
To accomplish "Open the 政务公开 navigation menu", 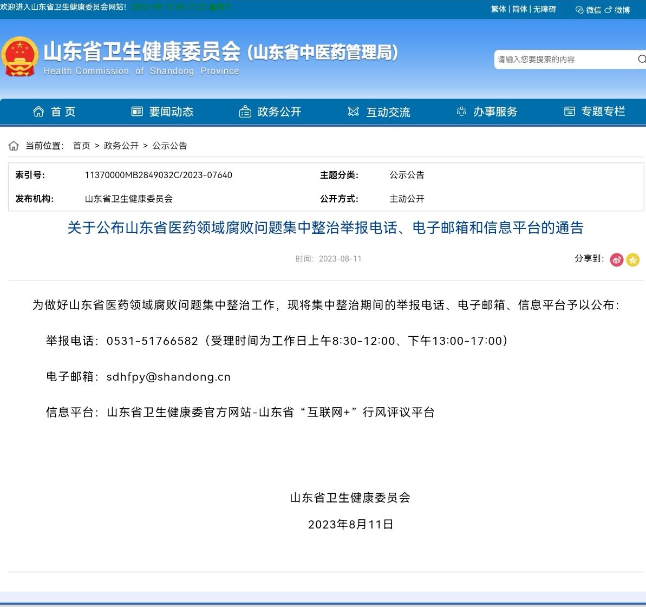I will coord(279,112).
